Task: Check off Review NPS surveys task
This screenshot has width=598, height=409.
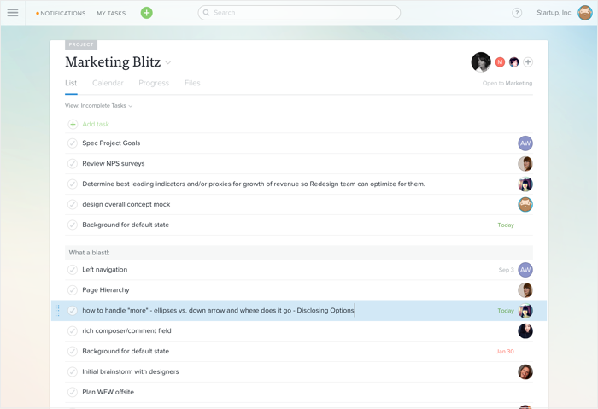Action: tap(73, 164)
